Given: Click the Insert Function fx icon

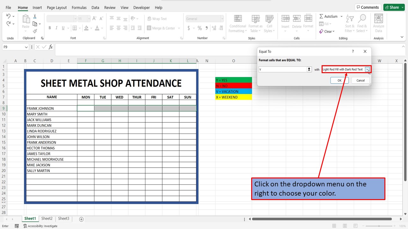Looking at the screenshot, I should click(x=51, y=47).
